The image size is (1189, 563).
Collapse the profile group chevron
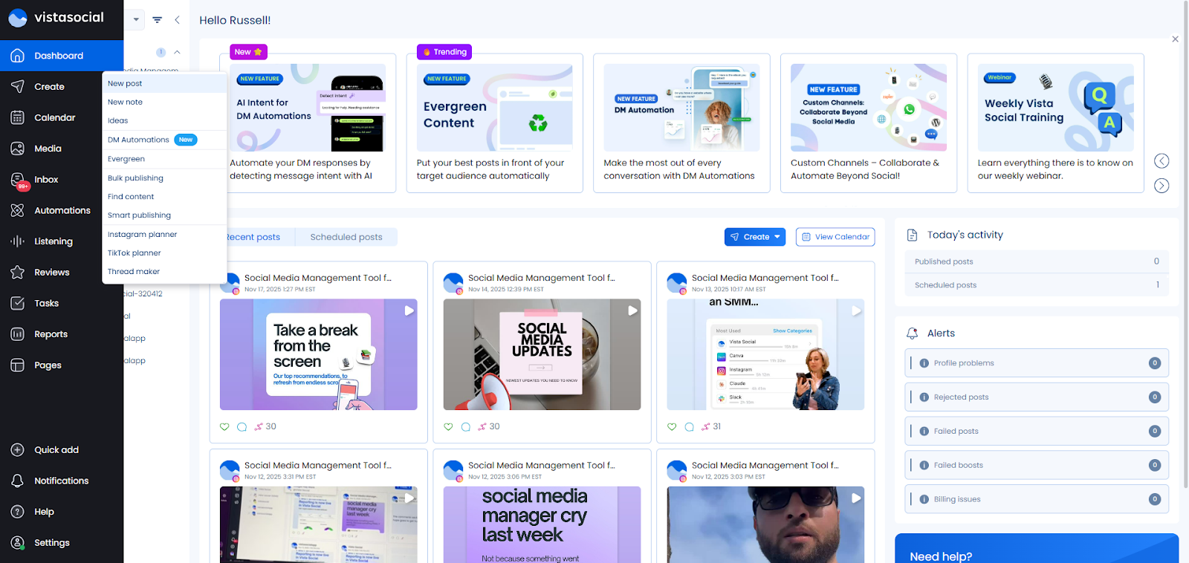click(177, 52)
